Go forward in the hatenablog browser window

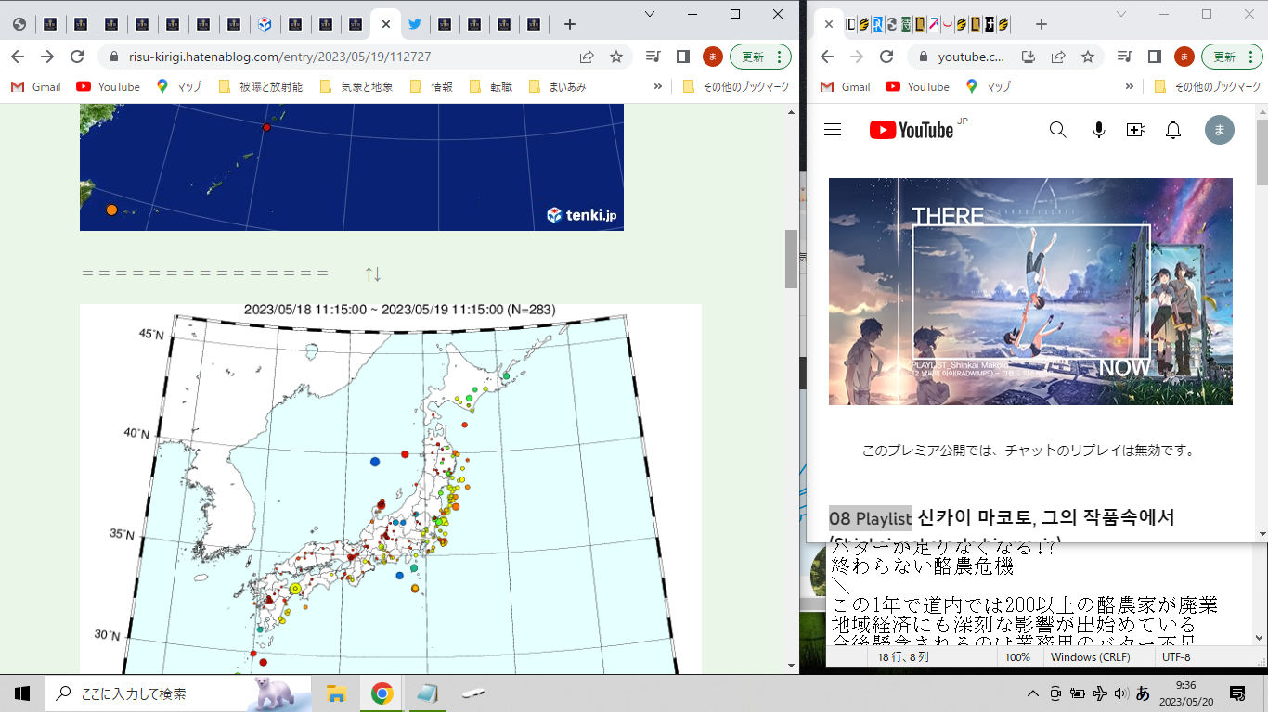pos(47,57)
